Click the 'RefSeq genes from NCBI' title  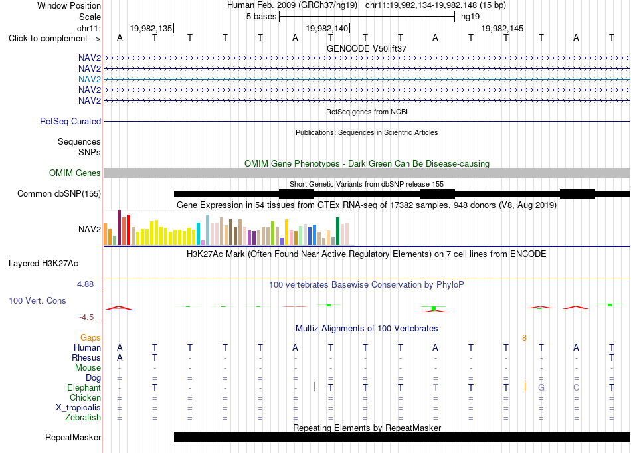(x=367, y=112)
